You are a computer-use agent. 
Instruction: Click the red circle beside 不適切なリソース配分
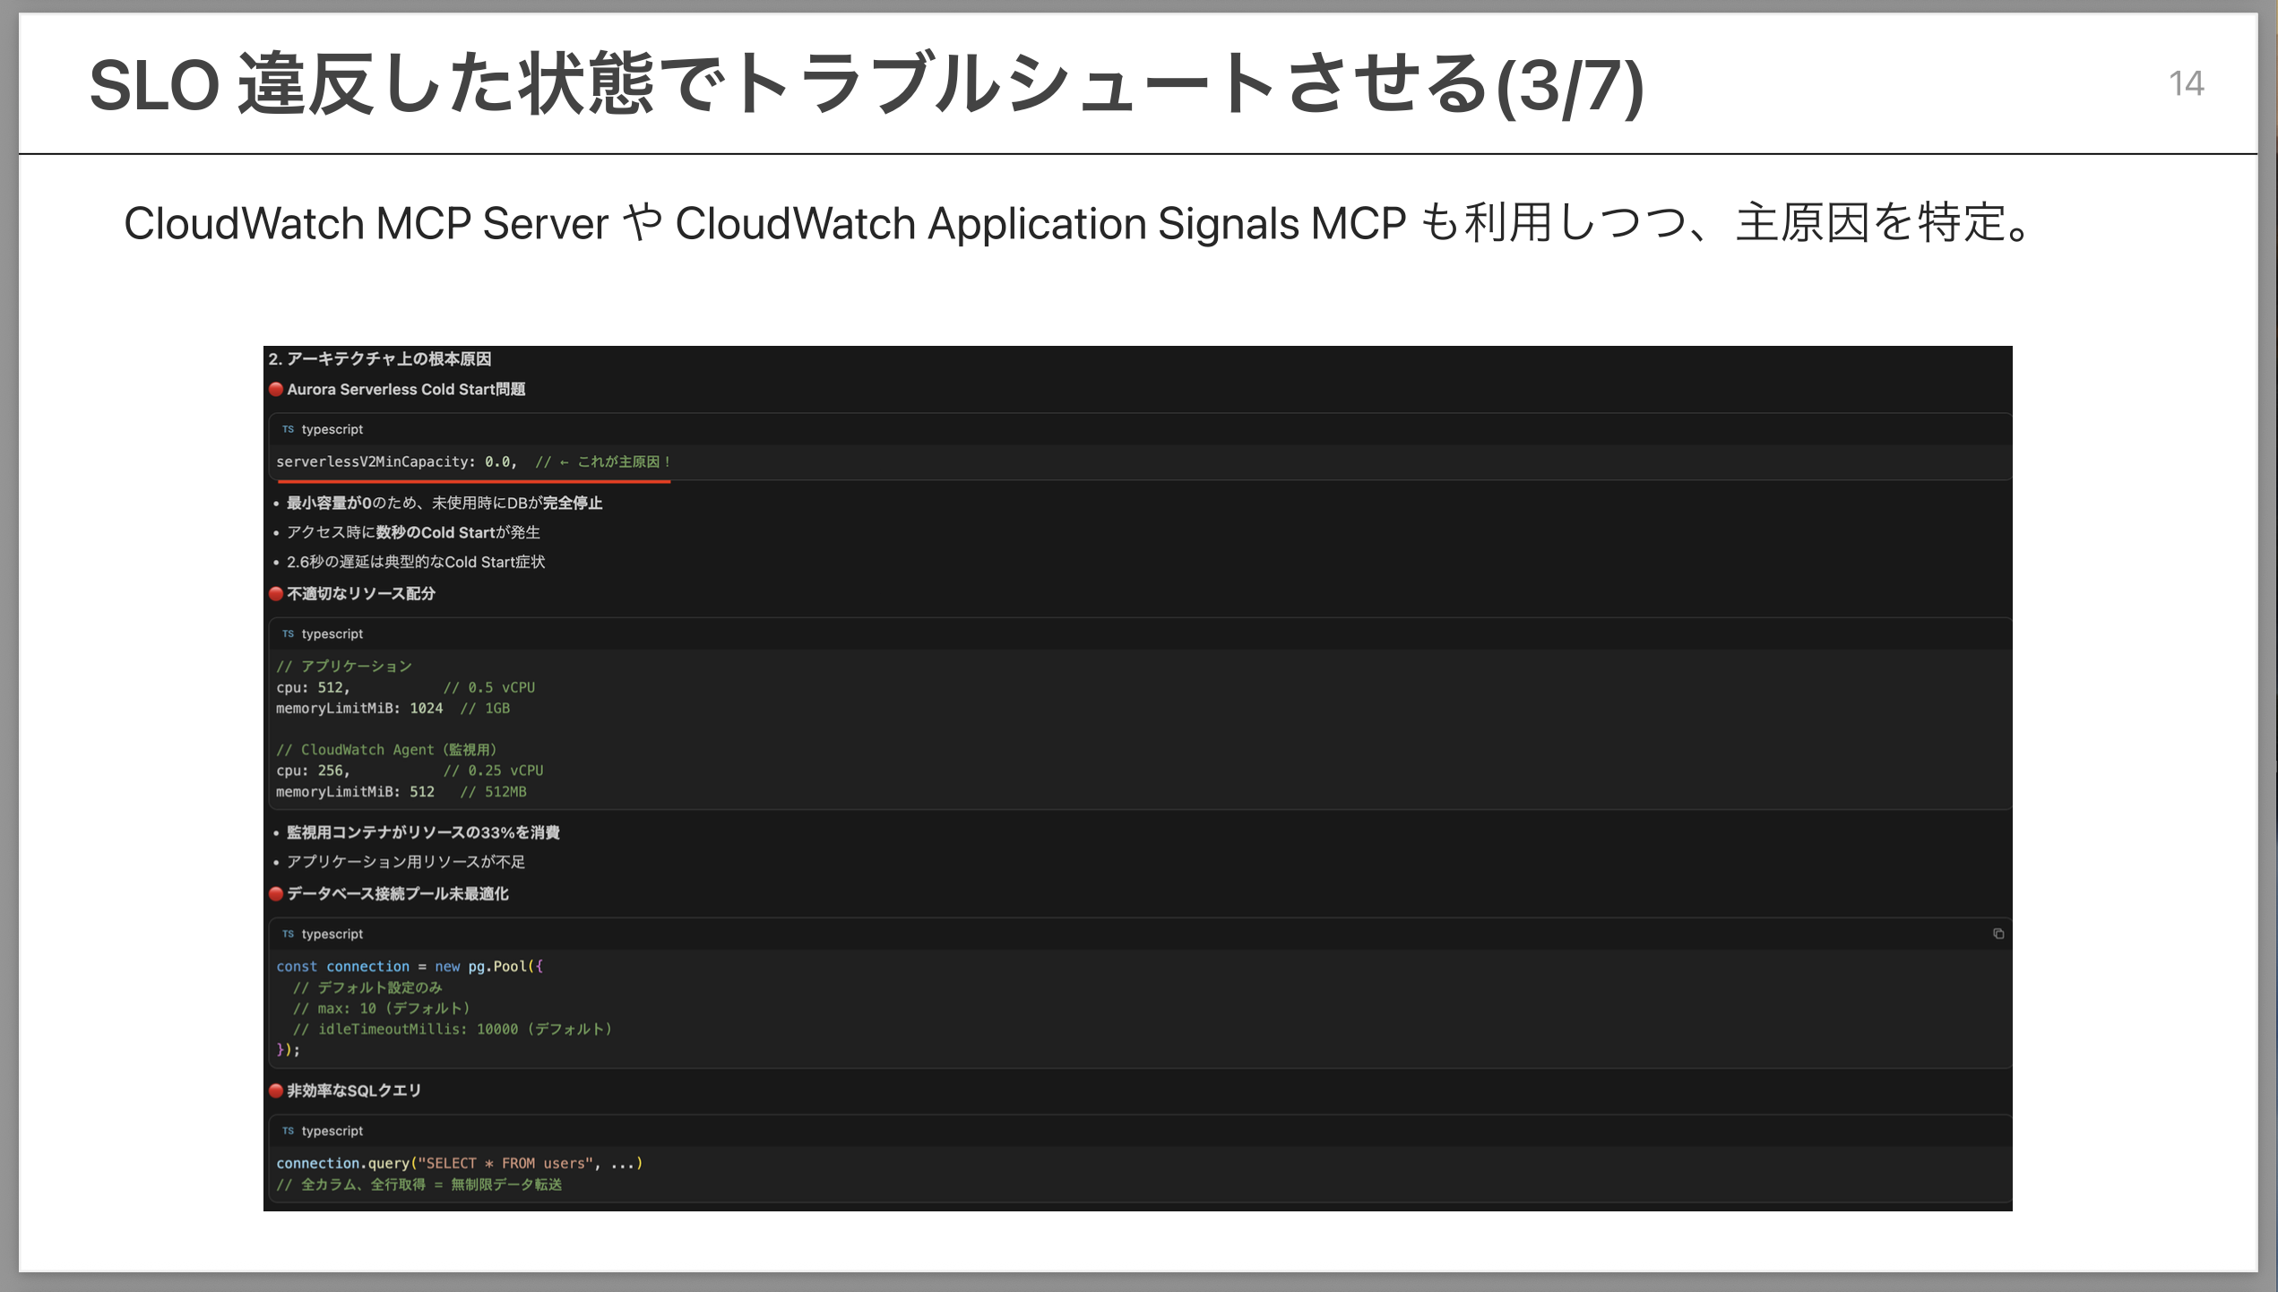[x=276, y=593]
